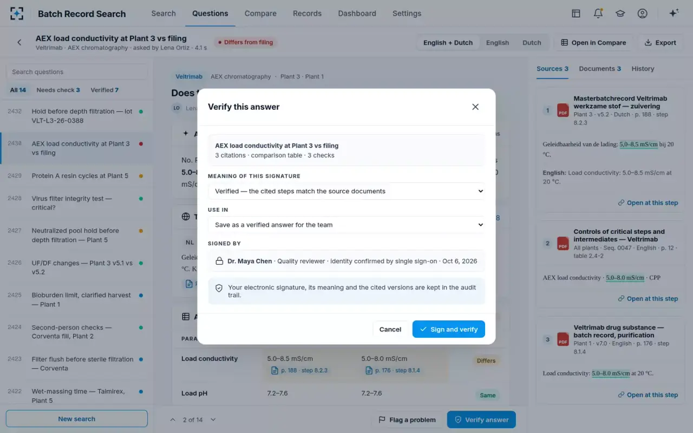Switch to History tab

643,69
